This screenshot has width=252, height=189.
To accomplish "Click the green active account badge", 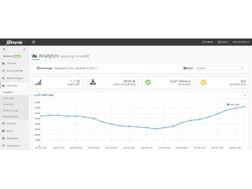I will (17, 56).
